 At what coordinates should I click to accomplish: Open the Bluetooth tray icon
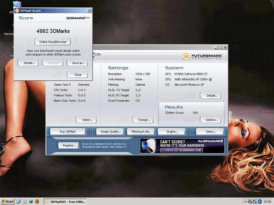(260, 202)
